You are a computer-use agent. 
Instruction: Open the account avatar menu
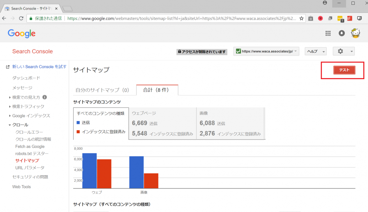[355, 33]
